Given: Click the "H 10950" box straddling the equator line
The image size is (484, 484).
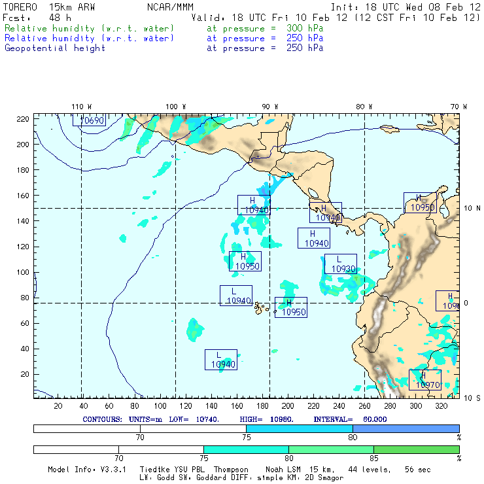Looking at the screenshot, I should (291, 307).
